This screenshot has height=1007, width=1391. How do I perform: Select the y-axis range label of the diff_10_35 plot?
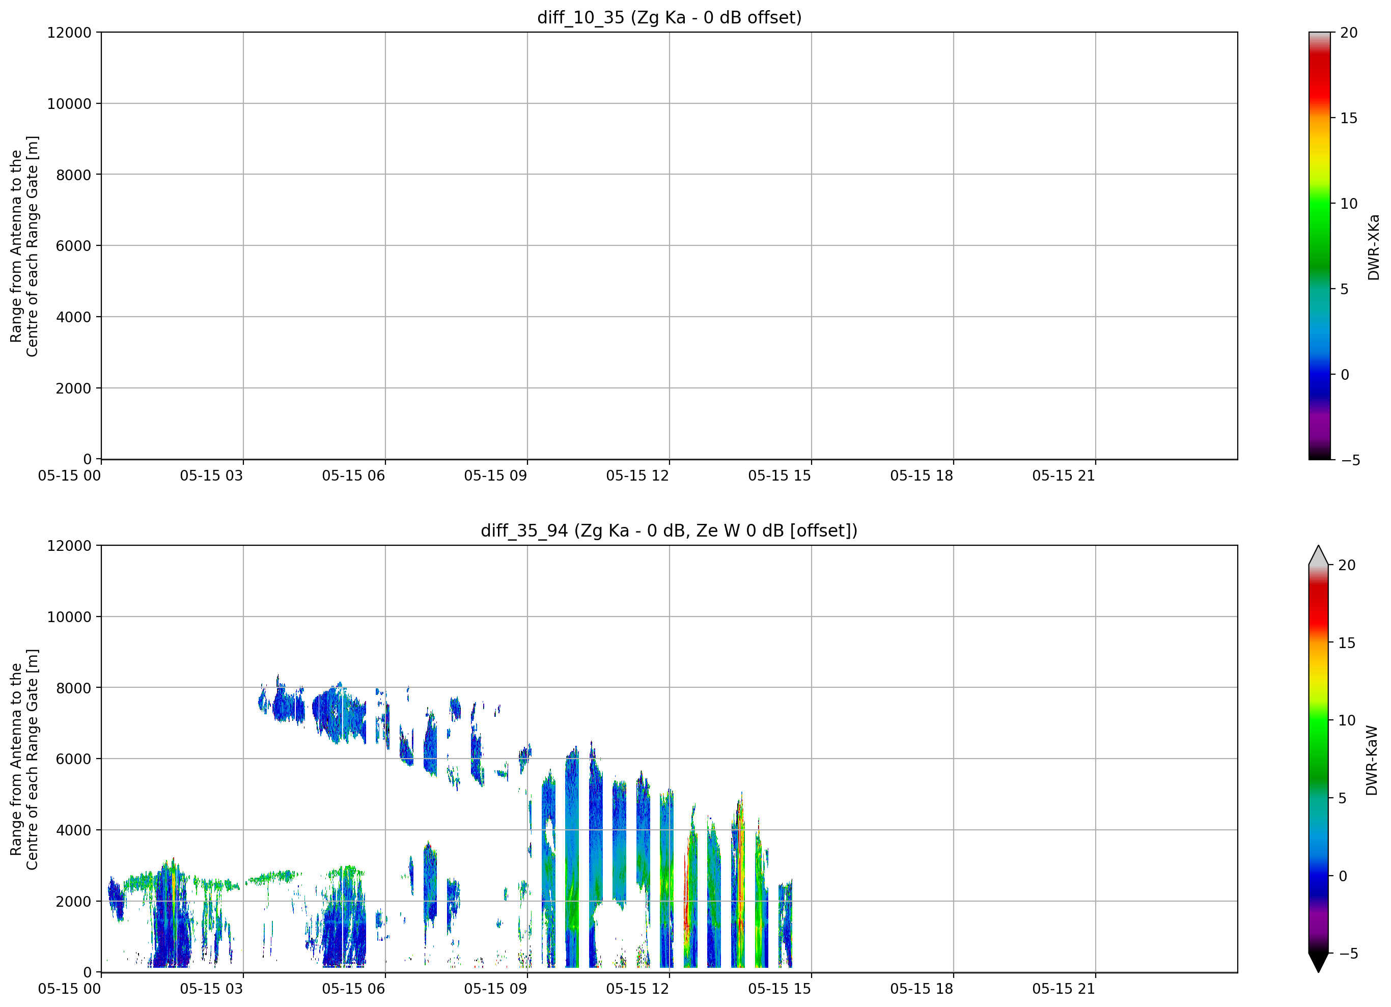24,246
